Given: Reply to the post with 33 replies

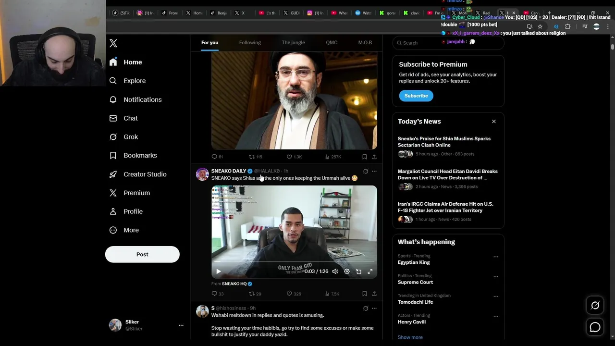Looking at the screenshot, I should coord(217,294).
